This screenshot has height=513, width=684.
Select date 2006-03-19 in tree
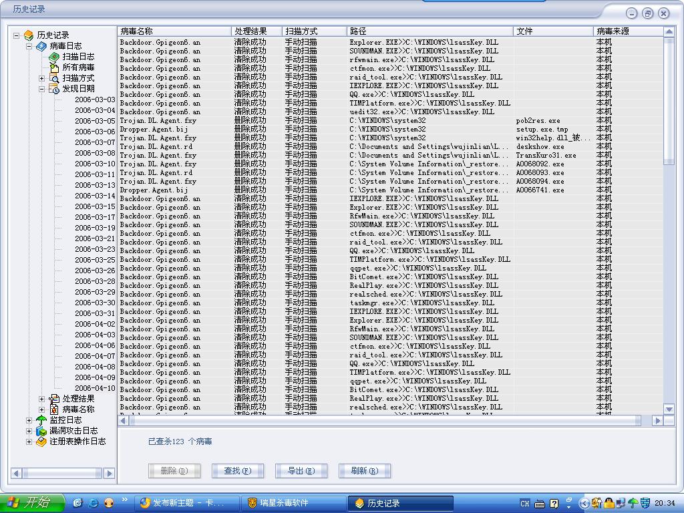click(x=95, y=228)
